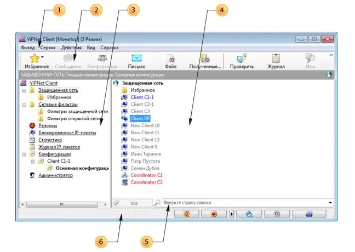Screen dimensions: 355x252
Task: Click the Coordinator C1 node icon
Action: [125, 175]
